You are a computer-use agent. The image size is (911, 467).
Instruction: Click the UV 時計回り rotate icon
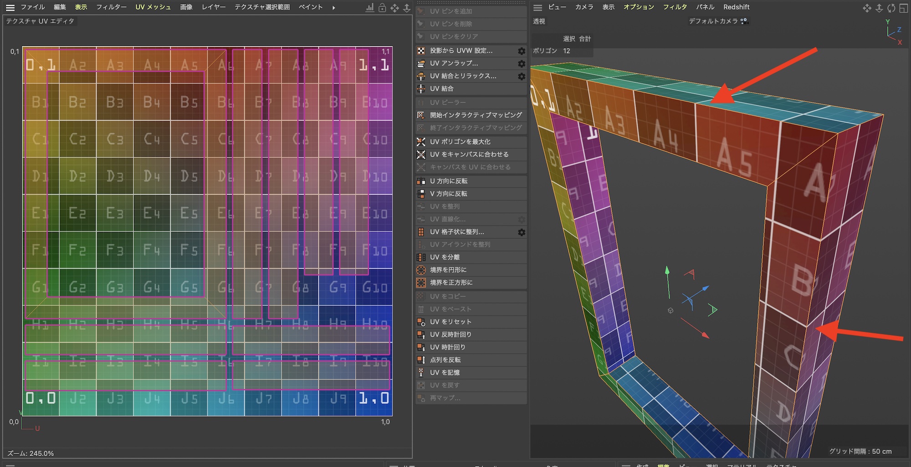click(x=421, y=347)
